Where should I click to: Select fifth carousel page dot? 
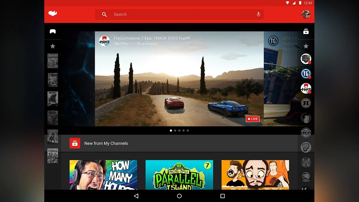click(188, 130)
